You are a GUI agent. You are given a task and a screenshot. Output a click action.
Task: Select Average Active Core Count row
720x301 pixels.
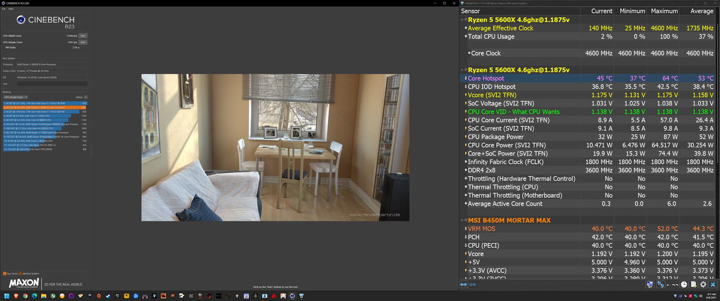[x=589, y=204]
